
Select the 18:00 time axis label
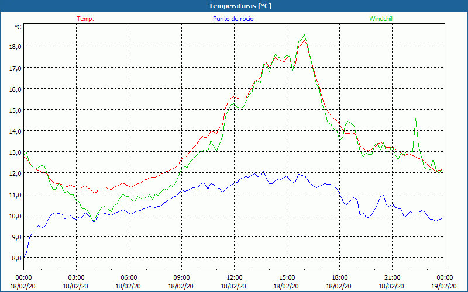coord(339,277)
